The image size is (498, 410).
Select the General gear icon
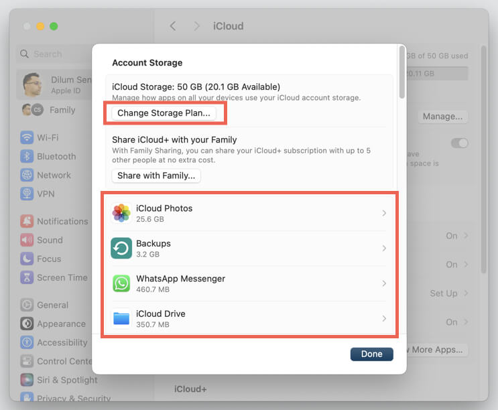click(x=27, y=305)
